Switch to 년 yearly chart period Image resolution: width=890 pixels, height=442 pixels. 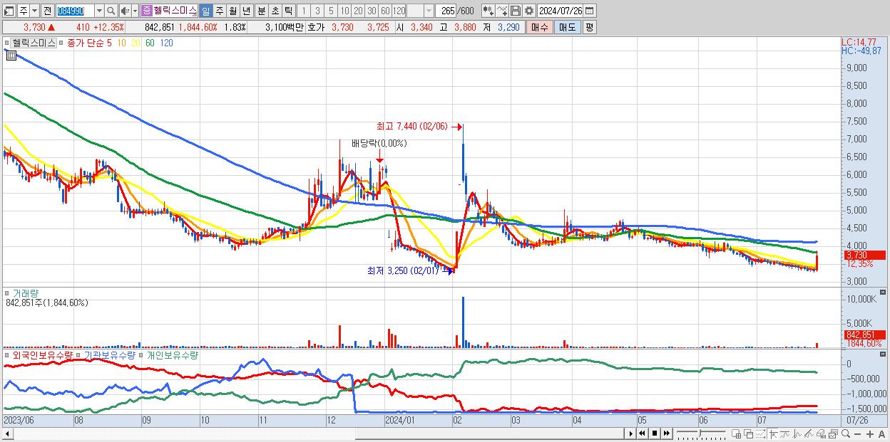(x=246, y=11)
